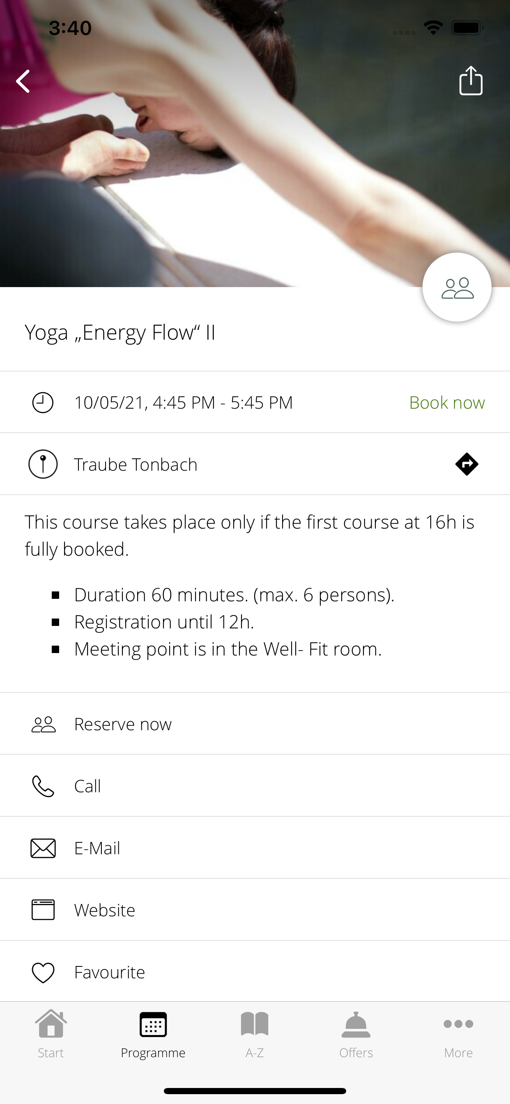Toggle the Favourite heart icon
Image resolution: width=510 pixels, height=1104 pixels.
[x=43, y=973]
